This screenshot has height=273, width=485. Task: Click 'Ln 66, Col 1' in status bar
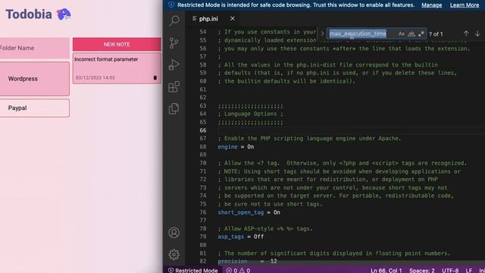click(x=386, y=270)
